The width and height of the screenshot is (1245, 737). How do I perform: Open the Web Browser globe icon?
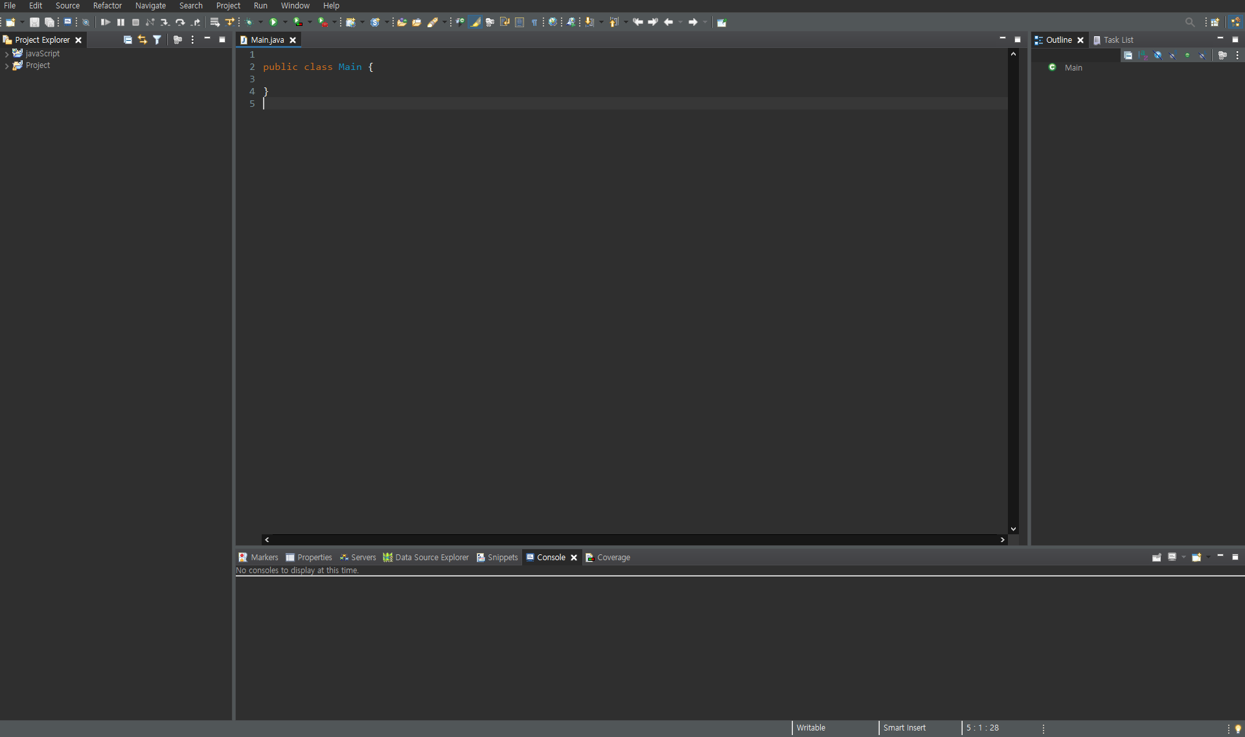coord(553,22)
